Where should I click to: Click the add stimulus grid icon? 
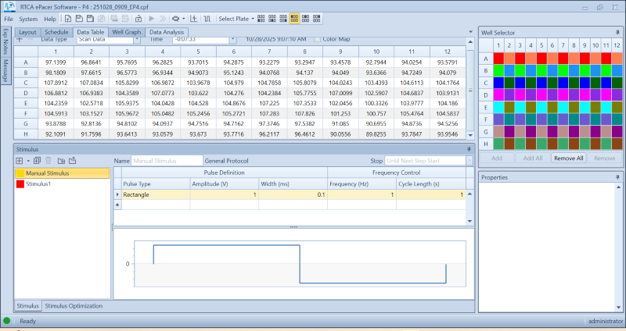pyautogui.click(x=19, y=160)
